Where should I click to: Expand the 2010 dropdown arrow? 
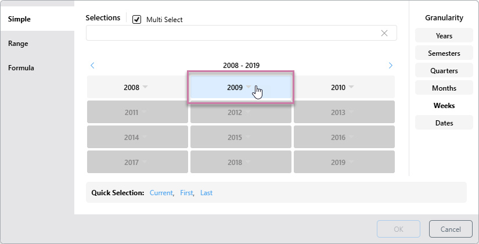[351, 87]
